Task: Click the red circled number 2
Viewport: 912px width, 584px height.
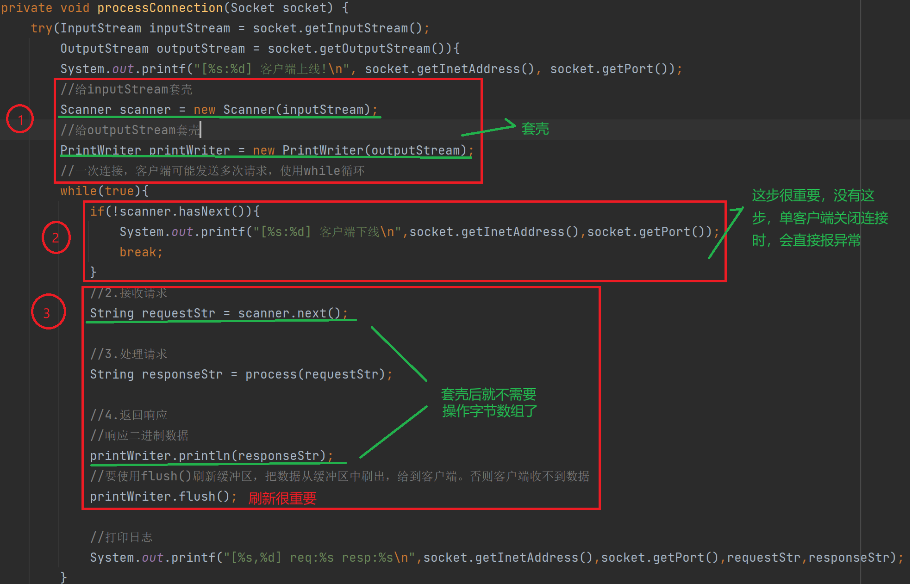Action: pos(56,238)
